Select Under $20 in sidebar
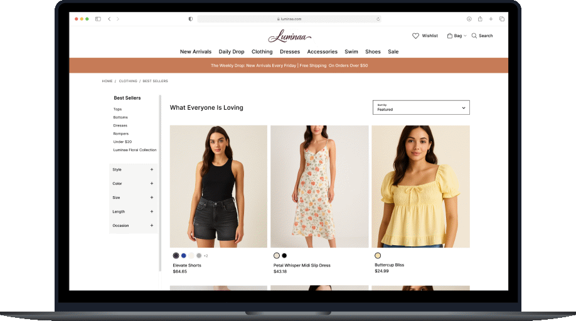The width and height of the screenshot is (576, 321). coord(122,142)
